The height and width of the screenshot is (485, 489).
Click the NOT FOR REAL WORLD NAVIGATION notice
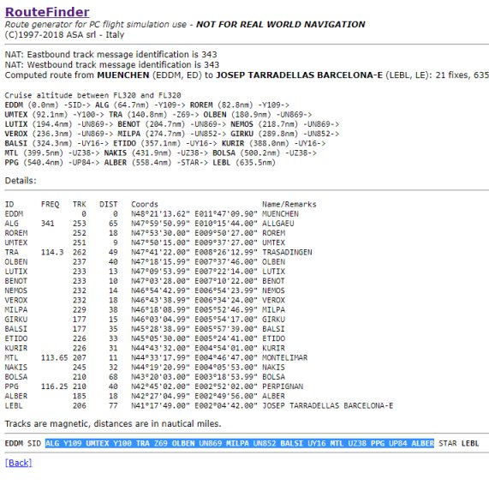click(280, 24)
